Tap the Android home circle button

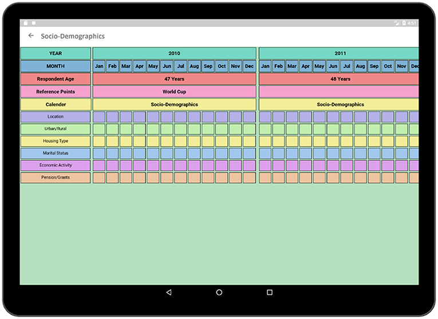(219, 292)
